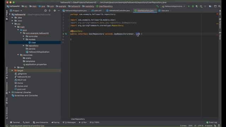Switch to HelloWorldController.java tab

click(x=118, y=11)
